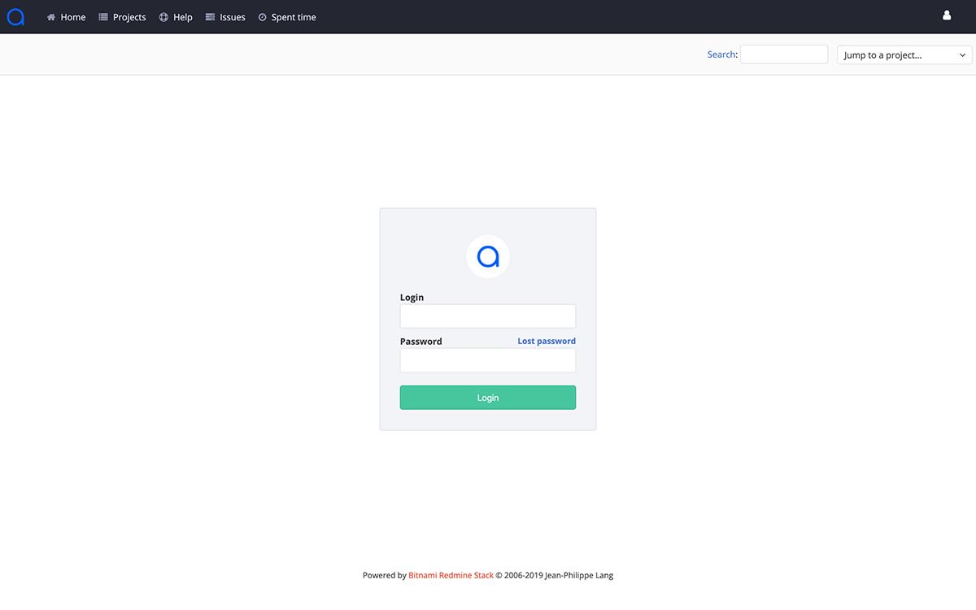Open the user account icon at top right
The height and width of the screenshot is (610, 976).
946,15
